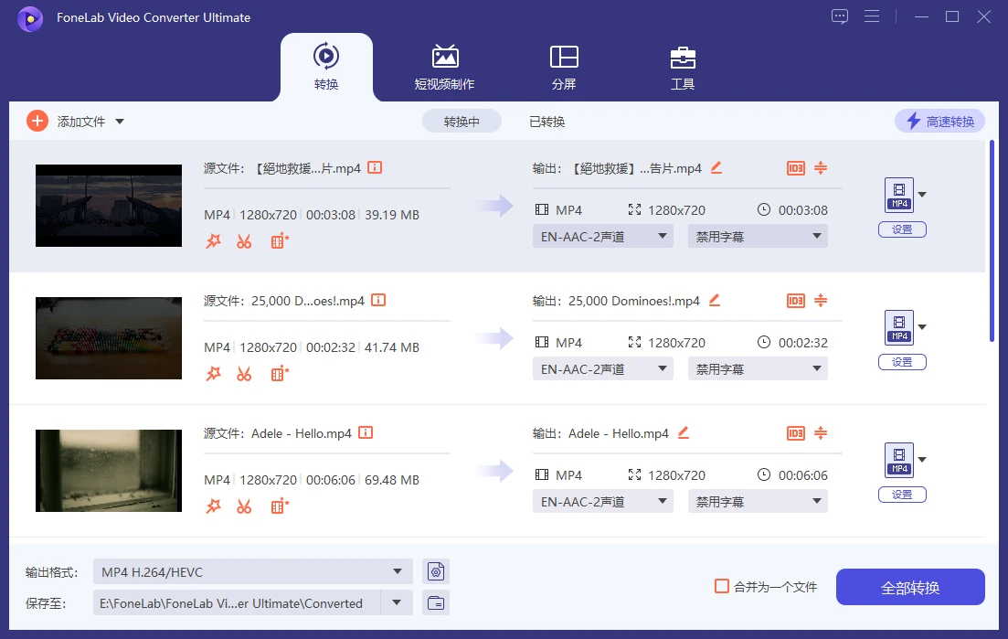Open the video enhance magic wand for Adele - Hello.mp4
The height and width of the screenshot is (639, 1008).
coord(214,506)
